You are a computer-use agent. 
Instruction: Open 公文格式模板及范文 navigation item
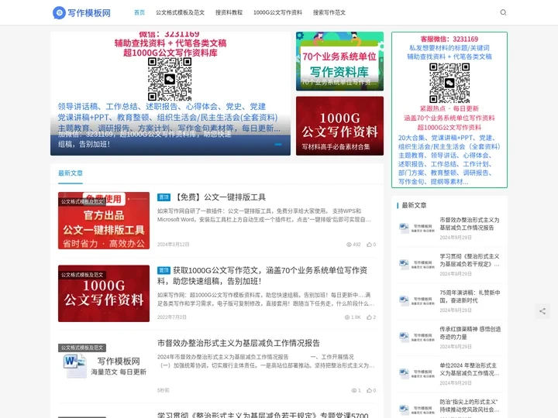coord(180,12)
